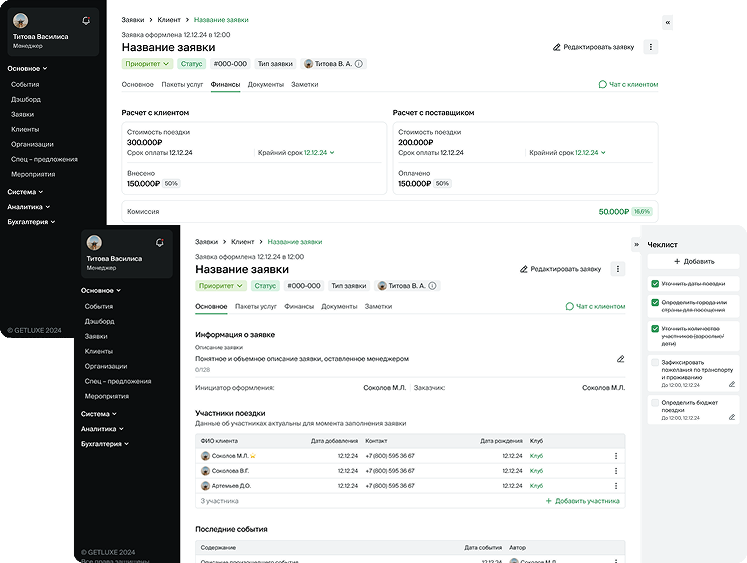
Task: Expand right panel with top double-chevron icon
Action: [667, 23]
